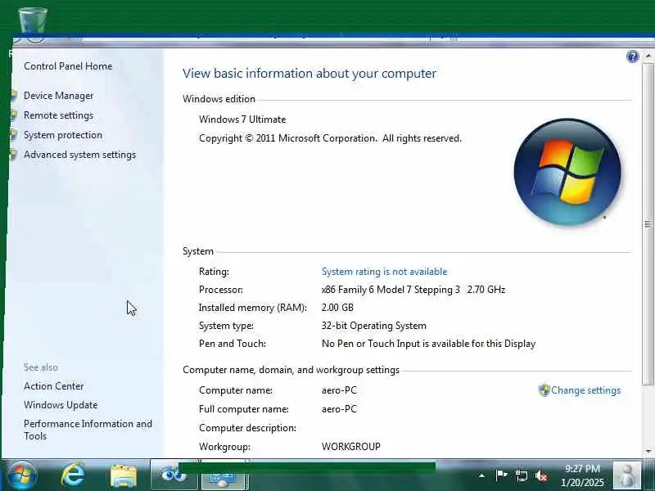The image size is (655, 491).
Task: Click the shield icon beside System protection
Action: [x=13, y=135]
